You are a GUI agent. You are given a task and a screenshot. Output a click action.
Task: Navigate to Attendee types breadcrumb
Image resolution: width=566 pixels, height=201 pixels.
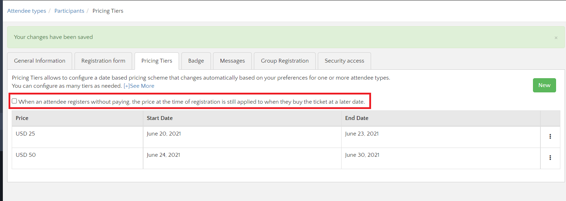[27, 11]
